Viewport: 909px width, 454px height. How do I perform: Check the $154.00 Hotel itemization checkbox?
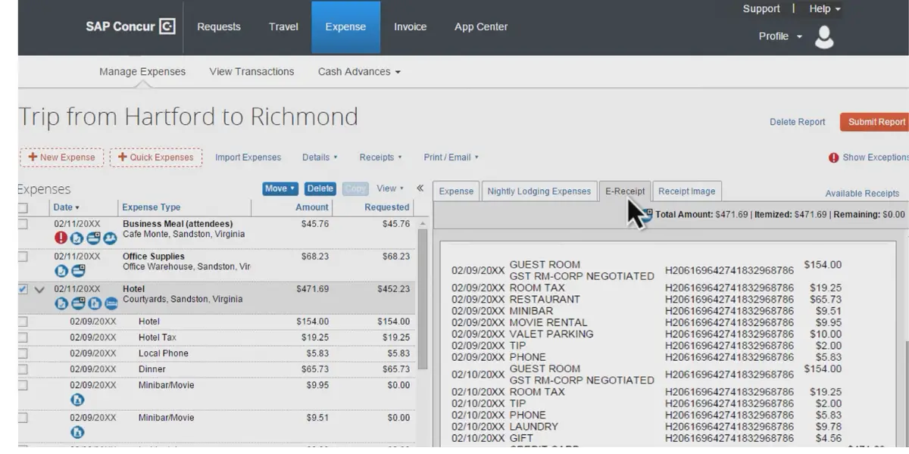tap(23, 322)
